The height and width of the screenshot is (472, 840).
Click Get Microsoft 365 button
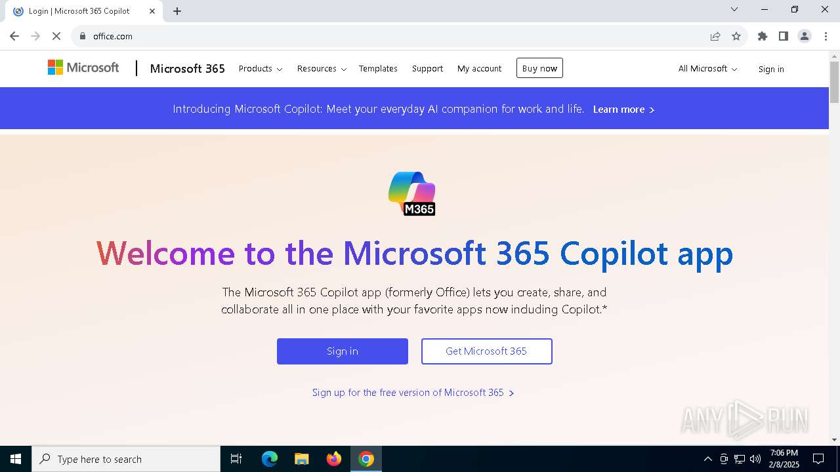[x=486, y=351]
